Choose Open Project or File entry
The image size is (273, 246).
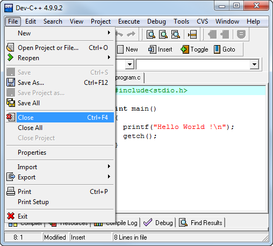click(x=60, y=48)
